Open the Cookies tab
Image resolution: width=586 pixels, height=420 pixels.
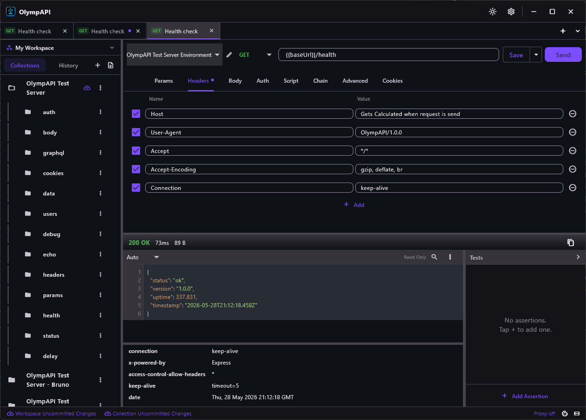tap(393, 80)
